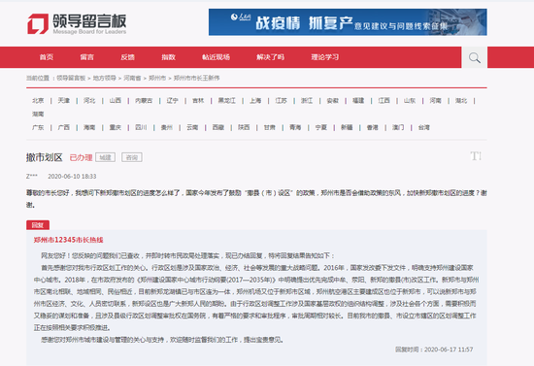Select the 山东 province link
534x366 pixels.
pyautogui.click(x=410, y=100)
